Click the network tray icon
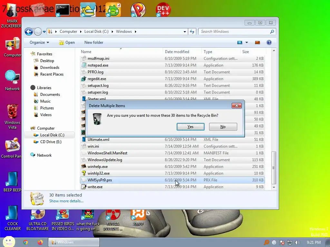Screen dimensions: 330x247 tap(290, 242)
